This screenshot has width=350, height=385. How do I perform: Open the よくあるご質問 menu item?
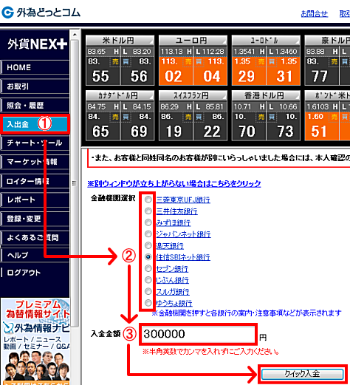click(x=35, y=237)
